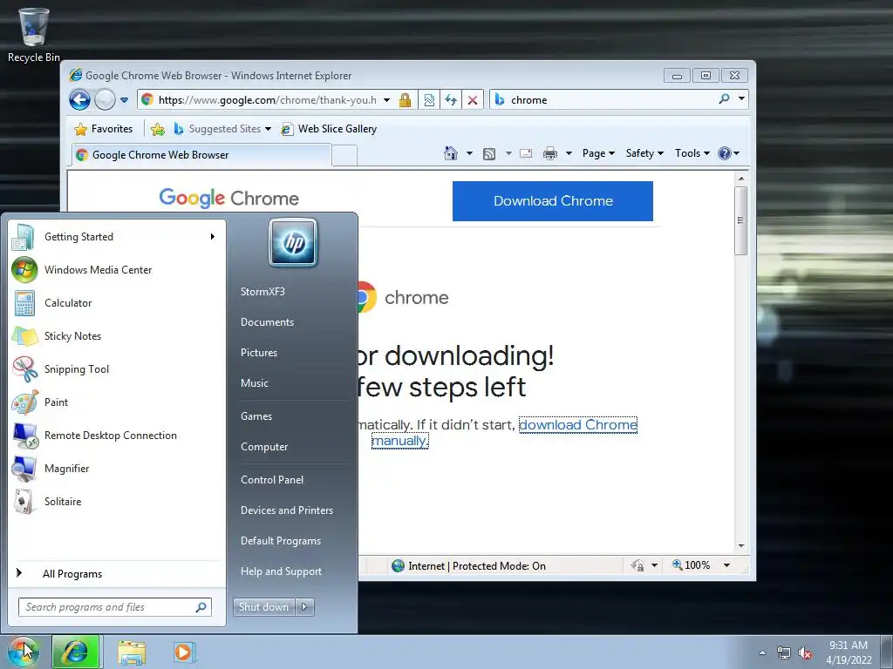The height and width of the screenshot is (669, 893).
Task: Click the privacy report status bar icon
Action: (x=637, y=565)
